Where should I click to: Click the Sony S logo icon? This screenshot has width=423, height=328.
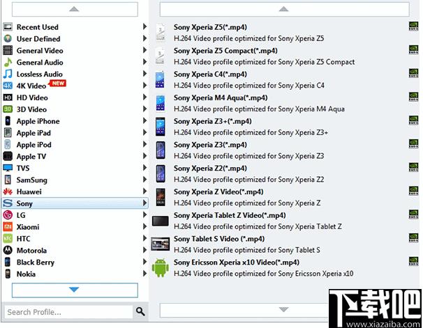[x=8, y=203]
